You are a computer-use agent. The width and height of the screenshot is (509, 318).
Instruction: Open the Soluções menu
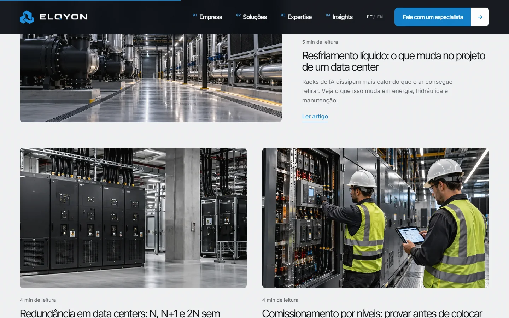click(251, 17)
